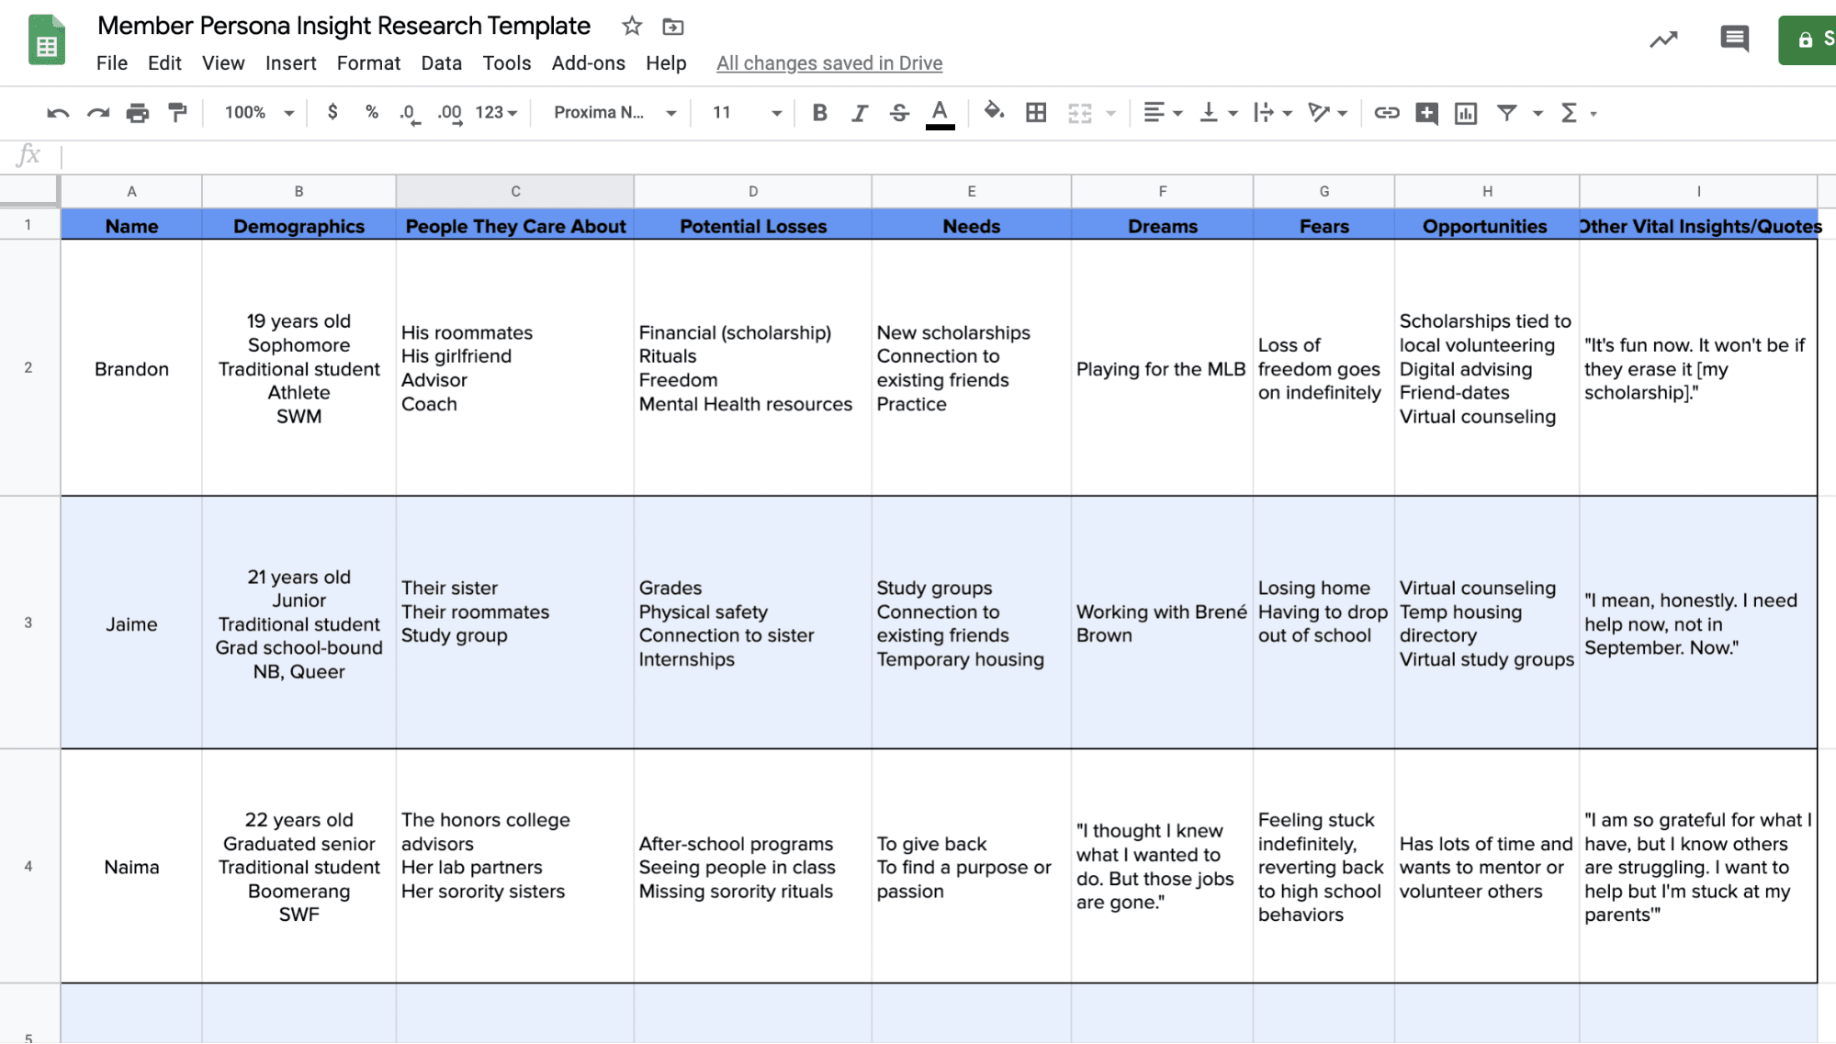
Task: Insert a comment using the toolbar icon
Action: click(x=1425, y=113)
